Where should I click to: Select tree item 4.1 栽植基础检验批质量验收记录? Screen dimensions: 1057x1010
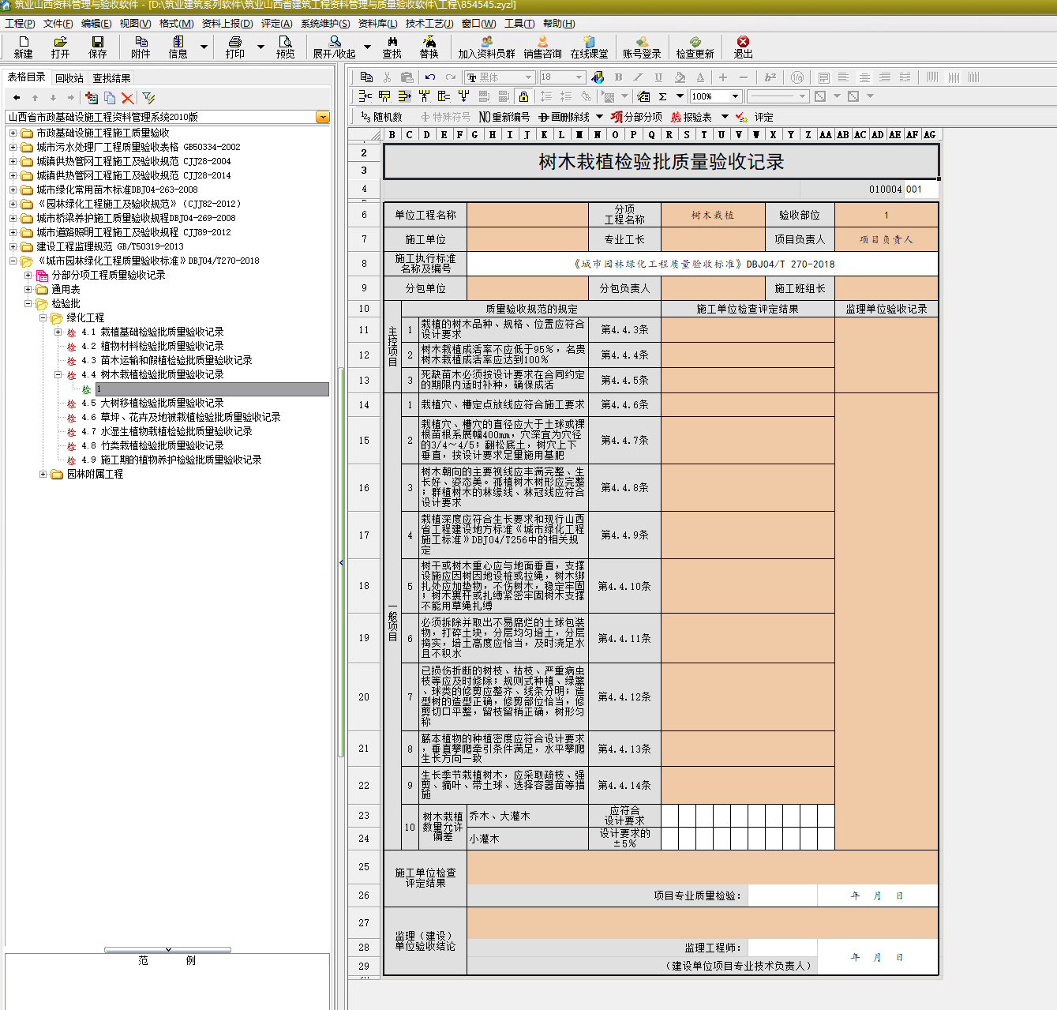click(152, 332)
